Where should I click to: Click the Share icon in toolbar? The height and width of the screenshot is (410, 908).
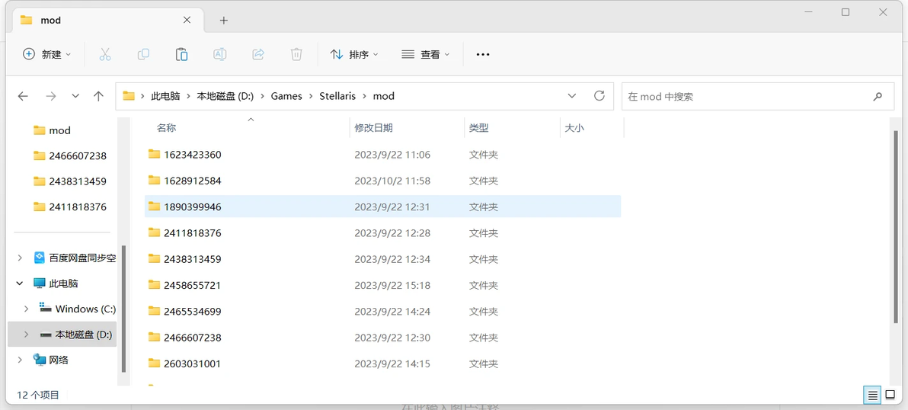[258, 54]
